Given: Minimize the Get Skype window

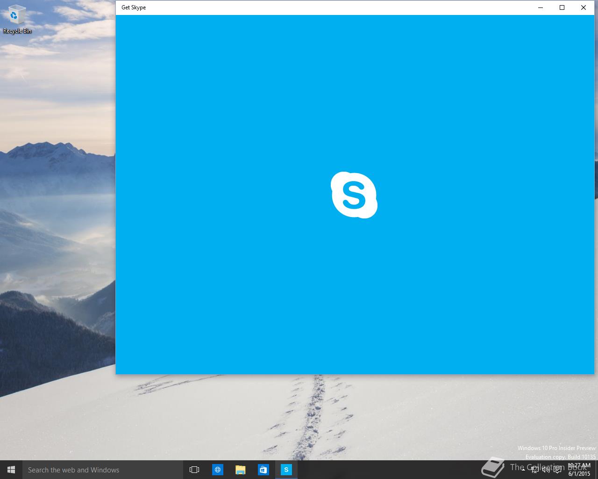Looking at the screenshot, I should (x=541, y=7).
